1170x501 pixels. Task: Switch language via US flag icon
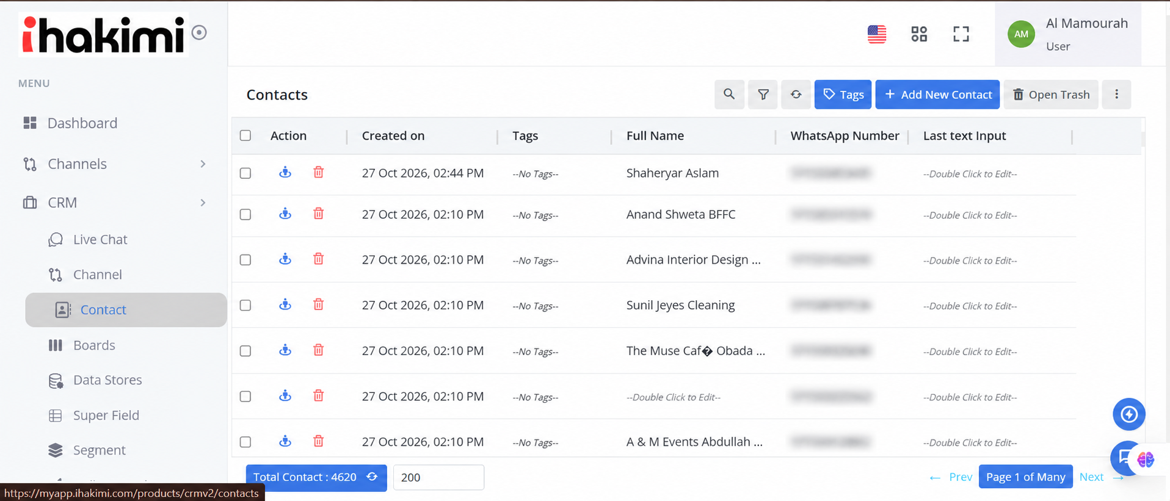877,34
